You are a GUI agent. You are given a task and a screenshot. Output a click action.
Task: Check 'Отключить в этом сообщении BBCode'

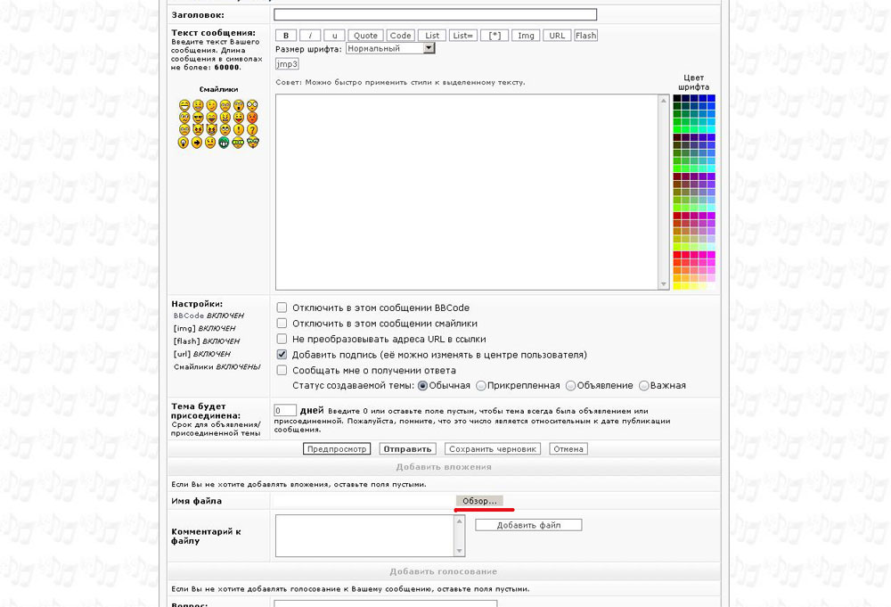(x=282, y=308)
